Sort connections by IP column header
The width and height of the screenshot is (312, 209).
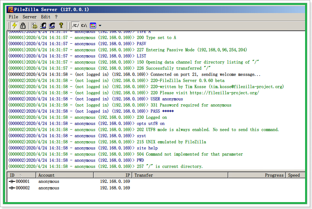113,175
